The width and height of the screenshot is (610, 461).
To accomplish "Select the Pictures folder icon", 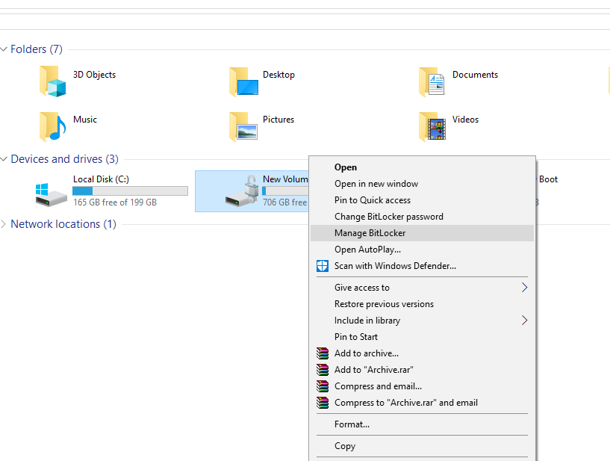I will pos(243,126).
